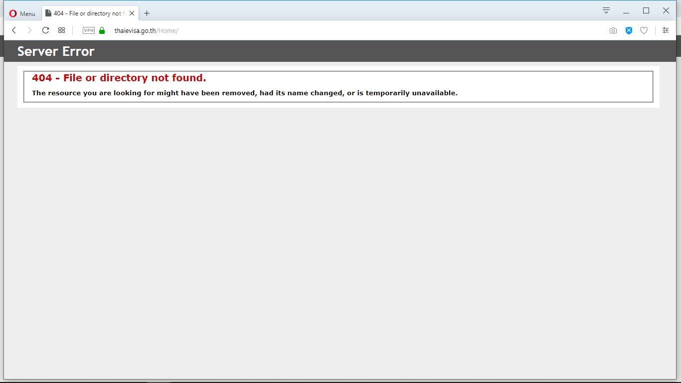Screen dimensions: 681x383
Task: Maximize the Opera browser window
Action: point(646,10)
